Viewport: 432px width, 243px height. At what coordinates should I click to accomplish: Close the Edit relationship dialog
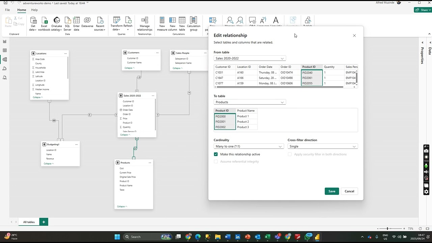pos(354,35)
